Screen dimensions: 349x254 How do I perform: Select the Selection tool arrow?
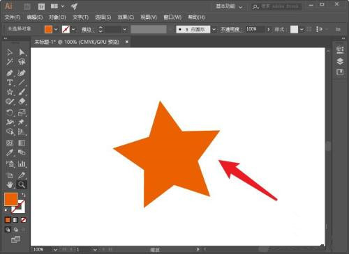10,52
